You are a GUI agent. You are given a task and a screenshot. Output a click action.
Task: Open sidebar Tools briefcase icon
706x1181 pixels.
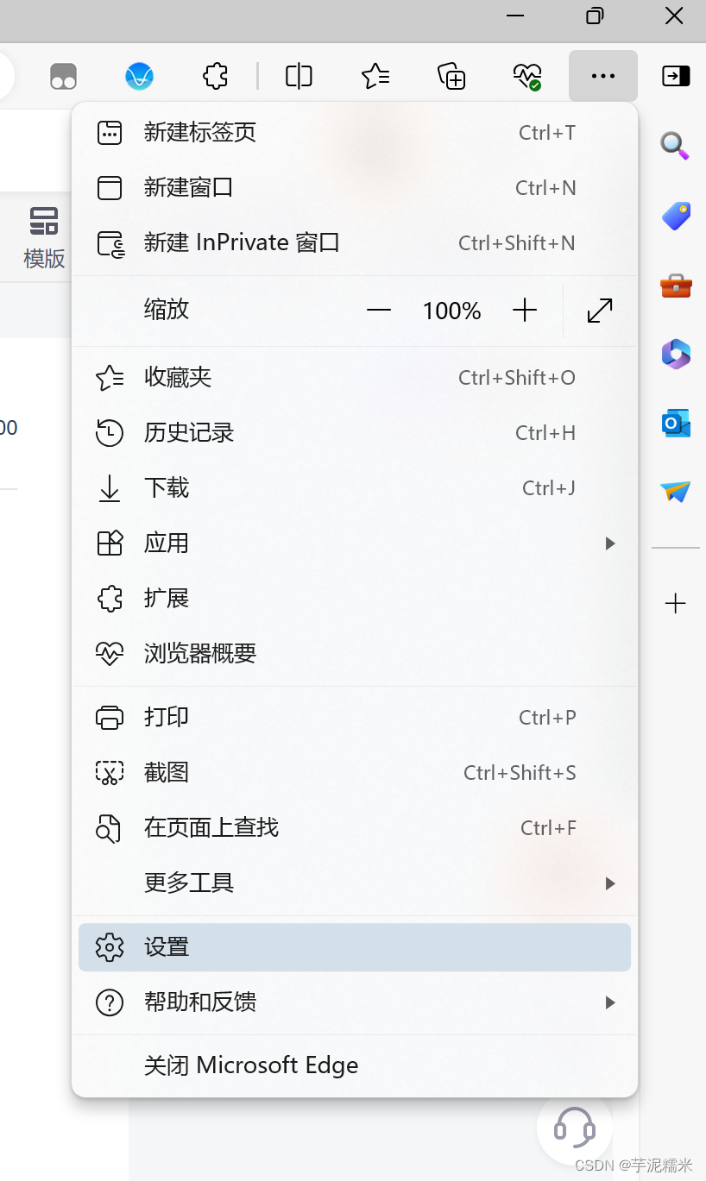point(676,286)
